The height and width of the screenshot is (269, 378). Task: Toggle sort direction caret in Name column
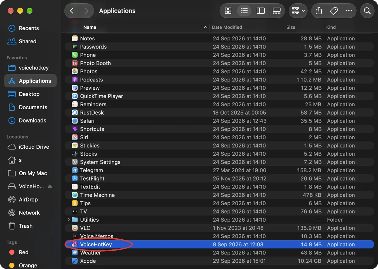[x=206, y=27]
